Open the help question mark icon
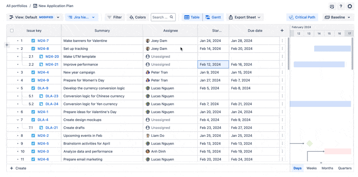The height and width of the screenshot is (177, 358). pos(341,6)
